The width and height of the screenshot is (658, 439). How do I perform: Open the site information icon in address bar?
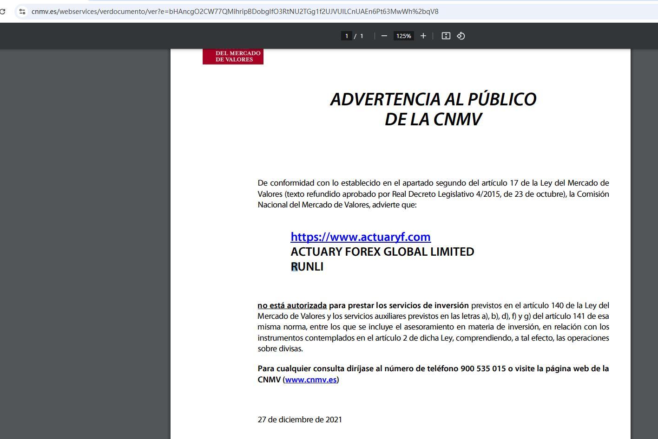[22, 11]
